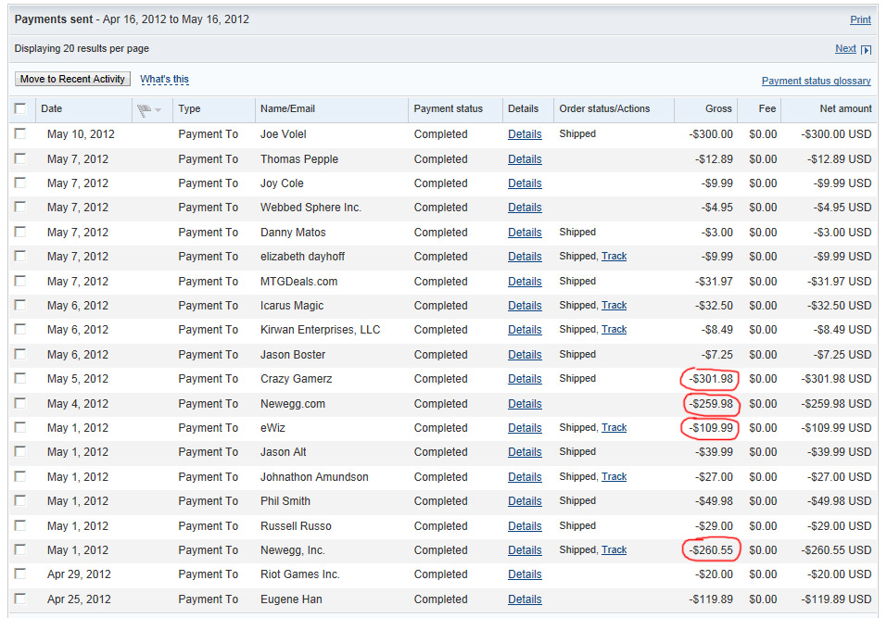Click the Print link
887x618 pixels.
(x=860, y=19)
